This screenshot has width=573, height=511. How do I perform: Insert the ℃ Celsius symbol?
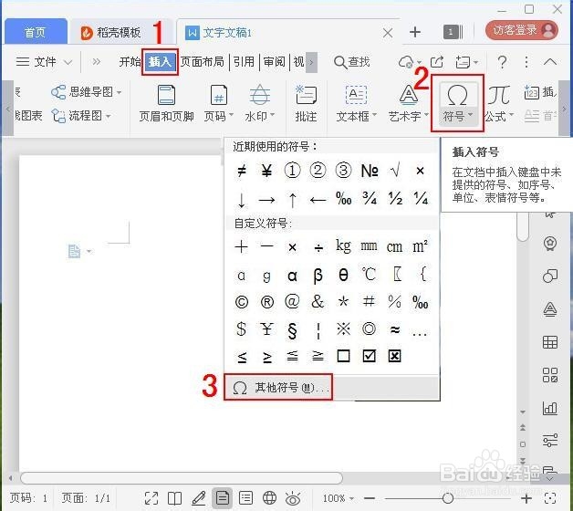[369, 274]
